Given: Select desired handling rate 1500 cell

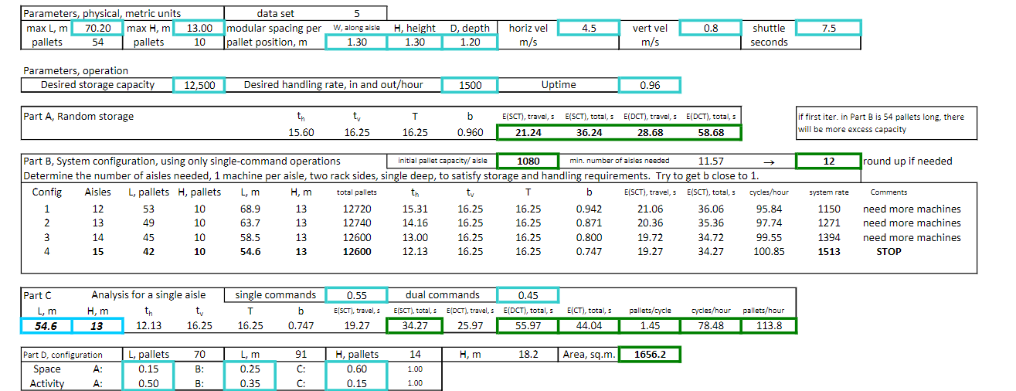Looking at the screenshot, I should coord(470,85).
